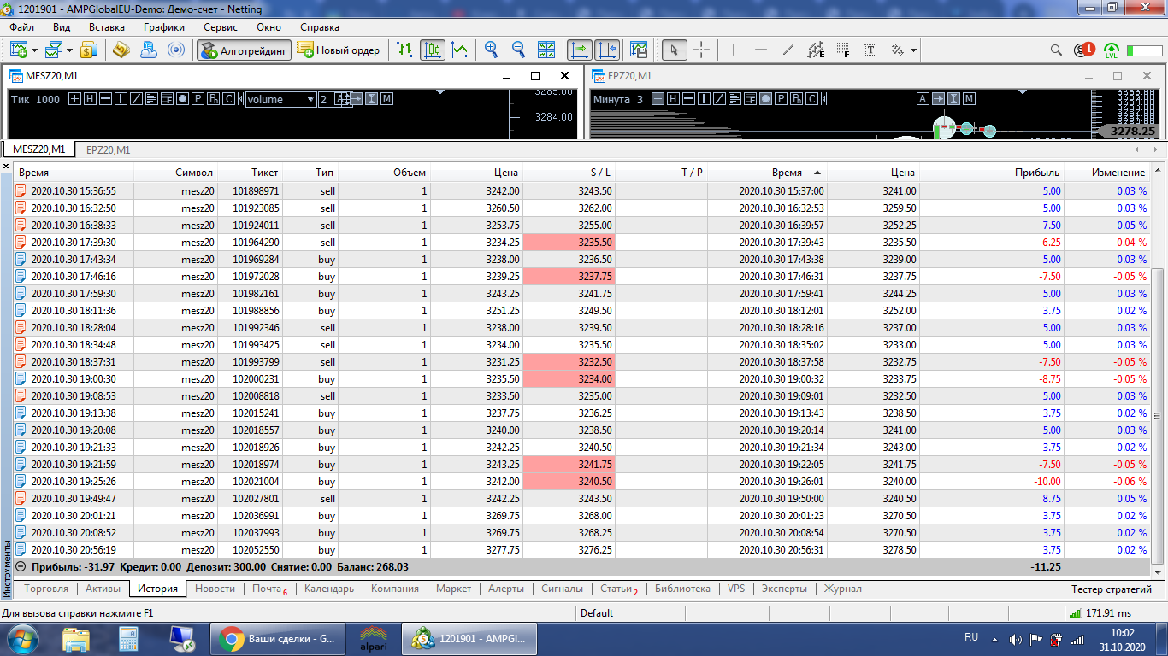This screenshot has width=1168, height=656.
Task: Switch to the EPZ20,M1 chart tab
Action: [109, 149]
